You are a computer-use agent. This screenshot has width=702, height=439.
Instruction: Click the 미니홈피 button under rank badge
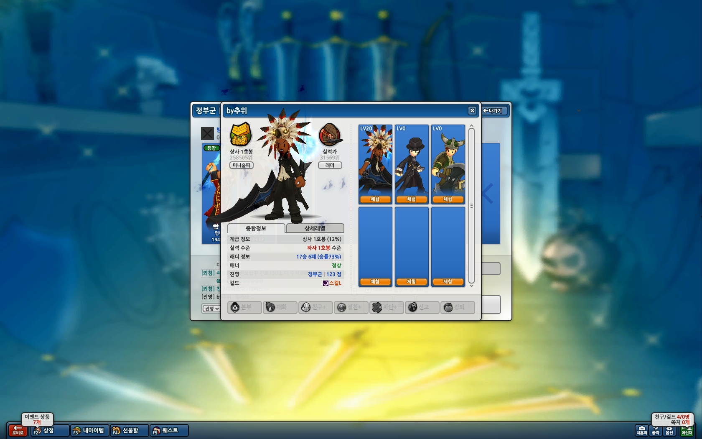pos(242,165)
